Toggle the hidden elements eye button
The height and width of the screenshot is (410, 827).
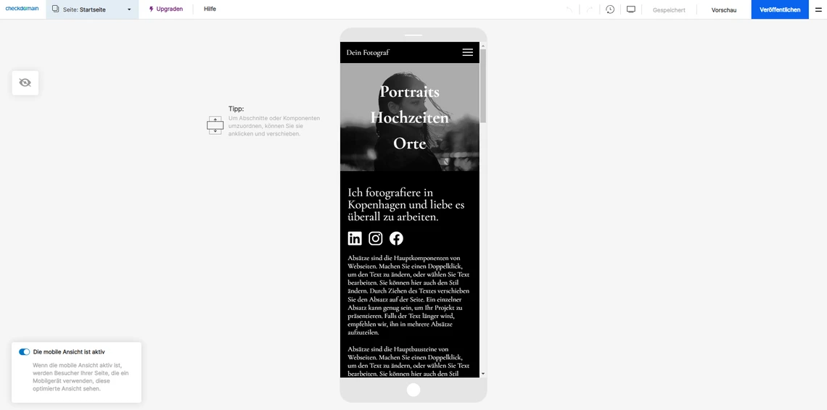click(x=25, y=83)
